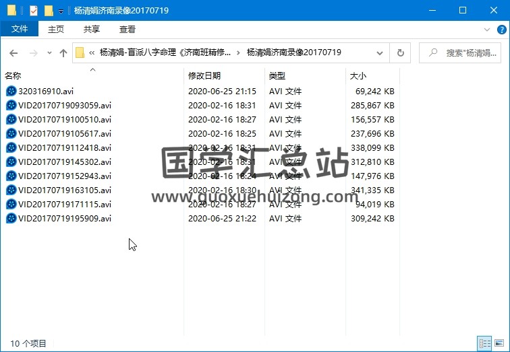Click the Back navigation arrow
This screenshot has height=352, width=510.
[13, 53]
